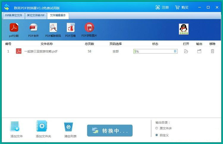Click the total pages value 58
Screen dimensions: 223x144
point(89,51)
